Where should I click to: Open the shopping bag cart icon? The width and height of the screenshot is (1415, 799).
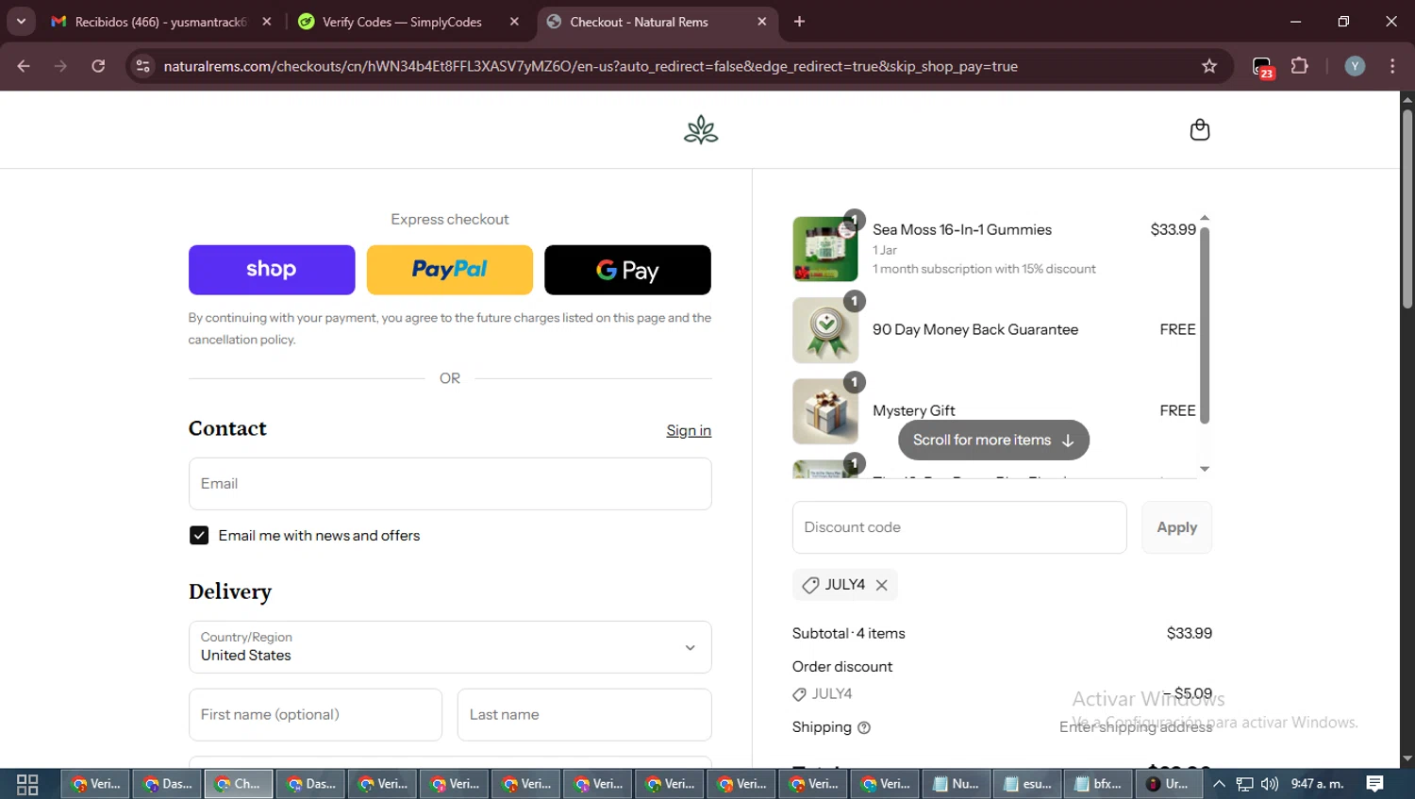[x=1199, y=130]
